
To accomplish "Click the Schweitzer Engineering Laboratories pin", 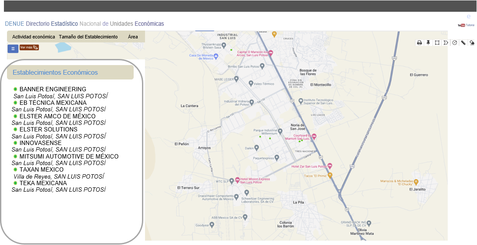I will pos(247,193).
